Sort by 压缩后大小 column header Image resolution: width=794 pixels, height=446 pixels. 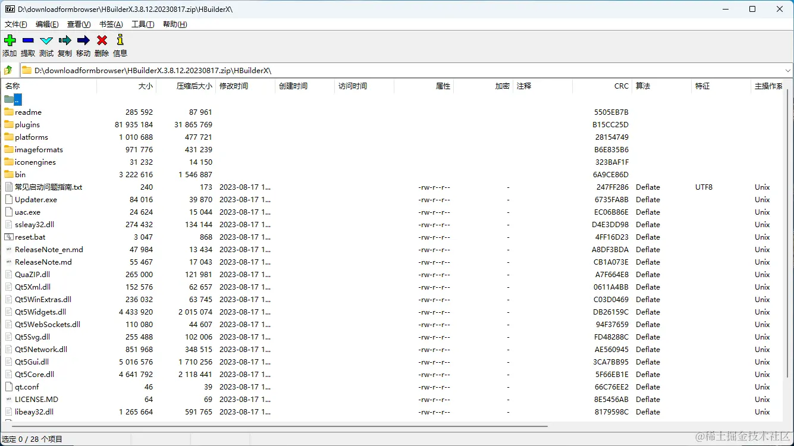[186, 86]
